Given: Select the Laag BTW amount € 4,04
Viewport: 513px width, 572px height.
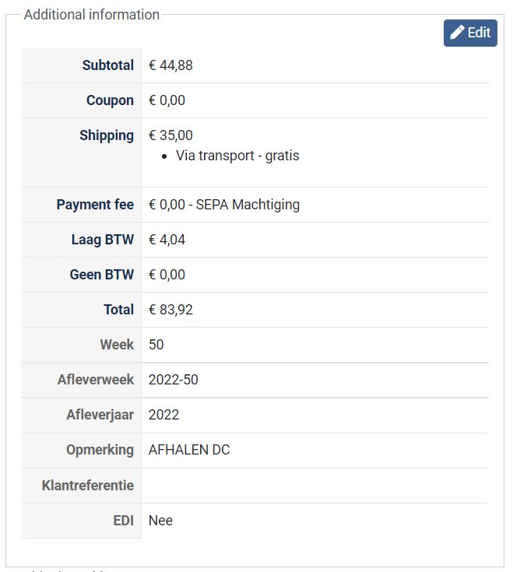Looking at the screenshot, I should coord(167,240).
